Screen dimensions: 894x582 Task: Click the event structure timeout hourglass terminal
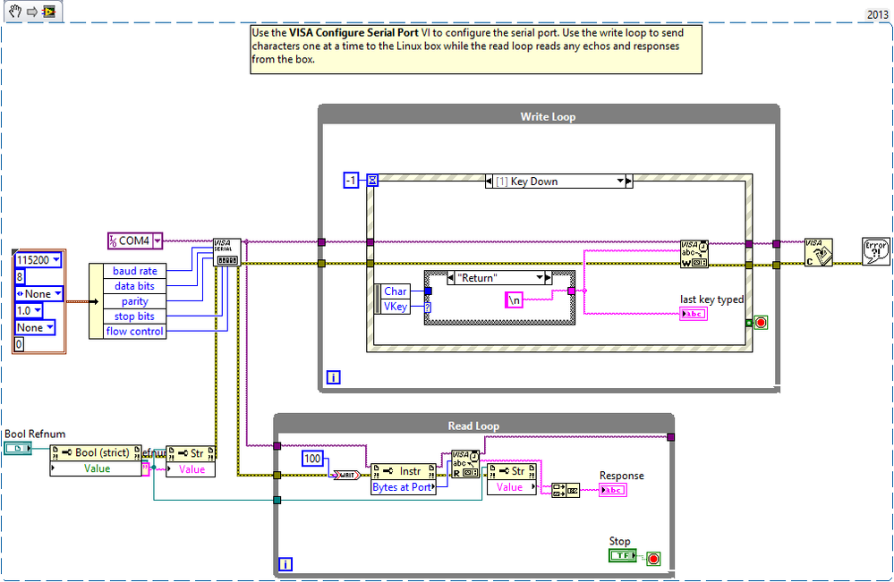pyautogui.click(x=372, y=181)
